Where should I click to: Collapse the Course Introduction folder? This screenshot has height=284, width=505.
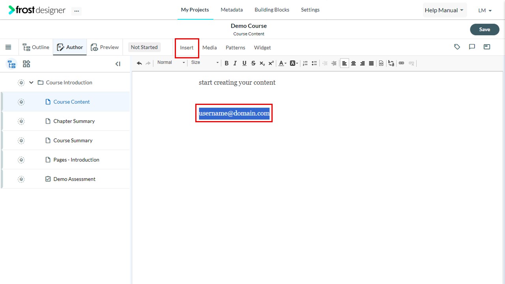pos(31,82)
